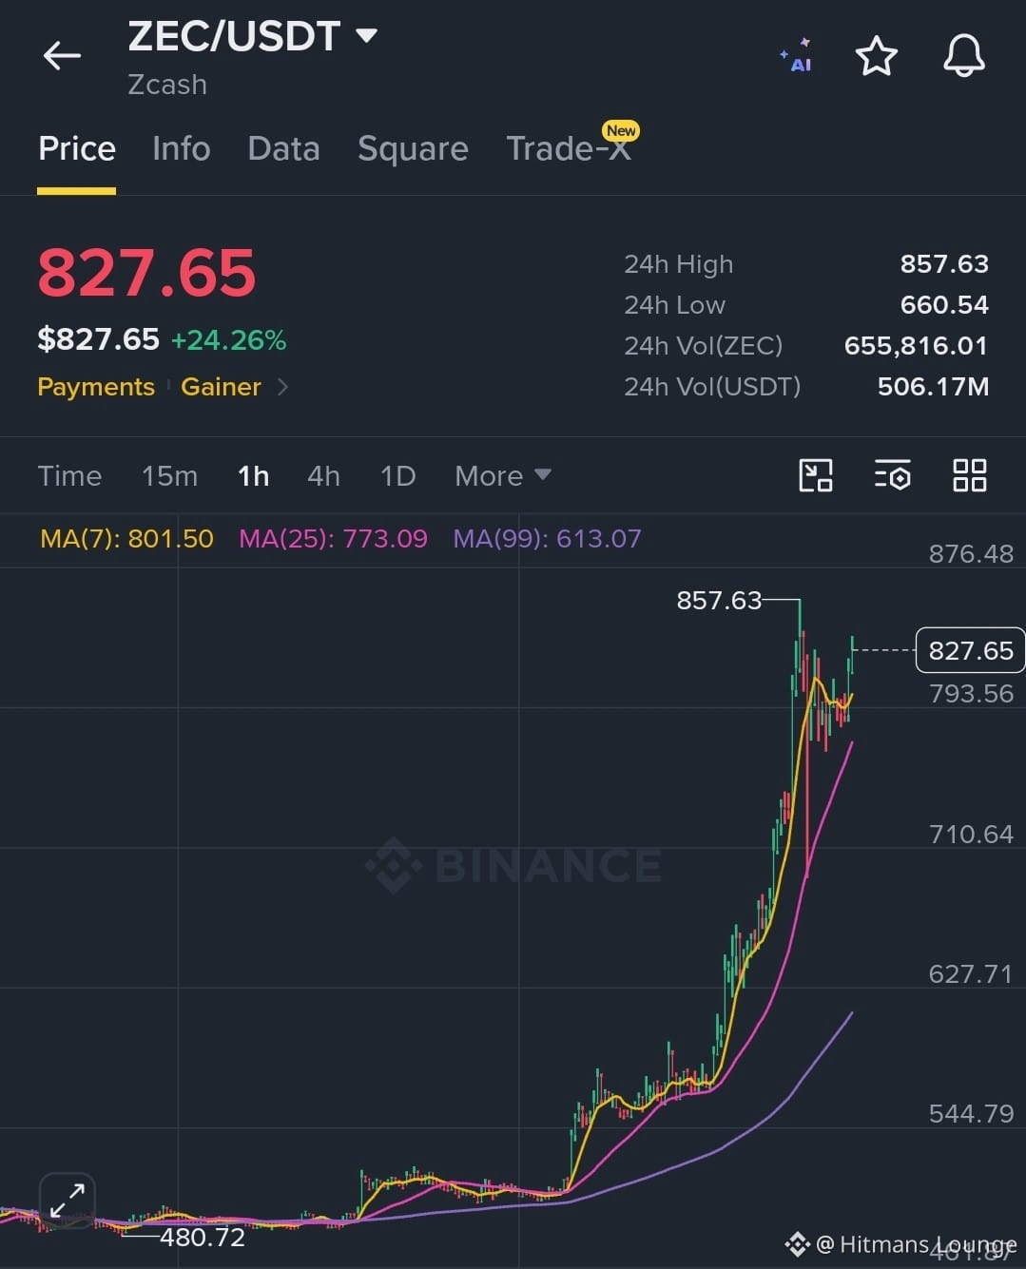Select the 15m interval
The height and width of the screenshot is (1269, 1026).
[x=169, y=475]
